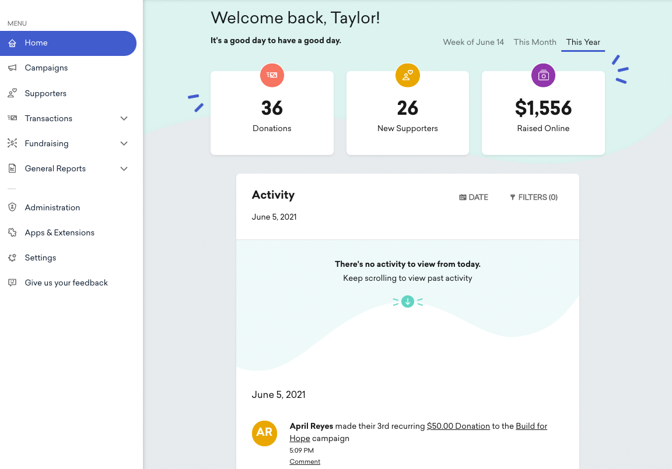Click the Campaigns megaphone icon
The image size is (672, 469).
(x=12, y=68)
